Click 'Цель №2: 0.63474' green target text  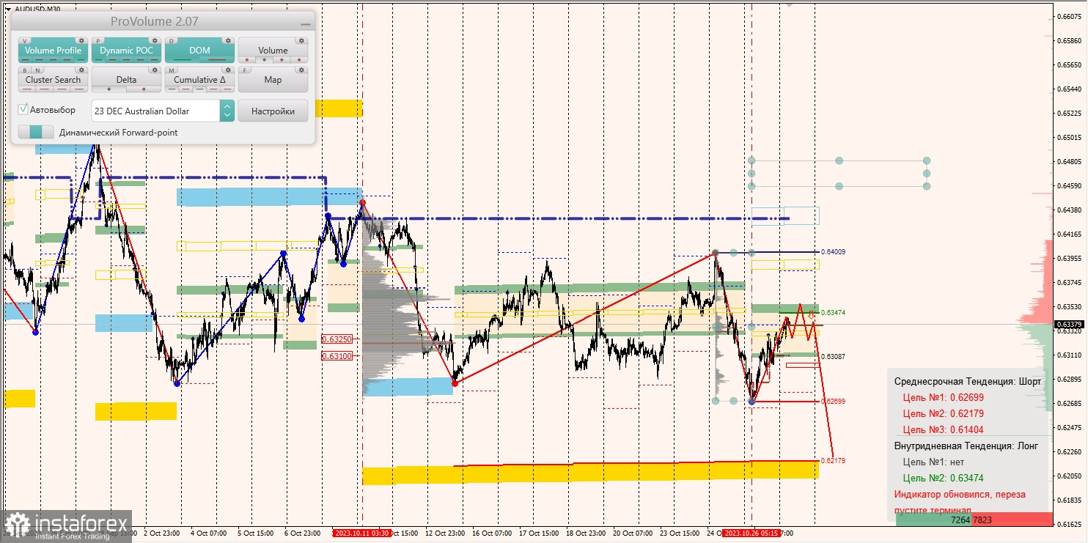click(x=943, y=478)
